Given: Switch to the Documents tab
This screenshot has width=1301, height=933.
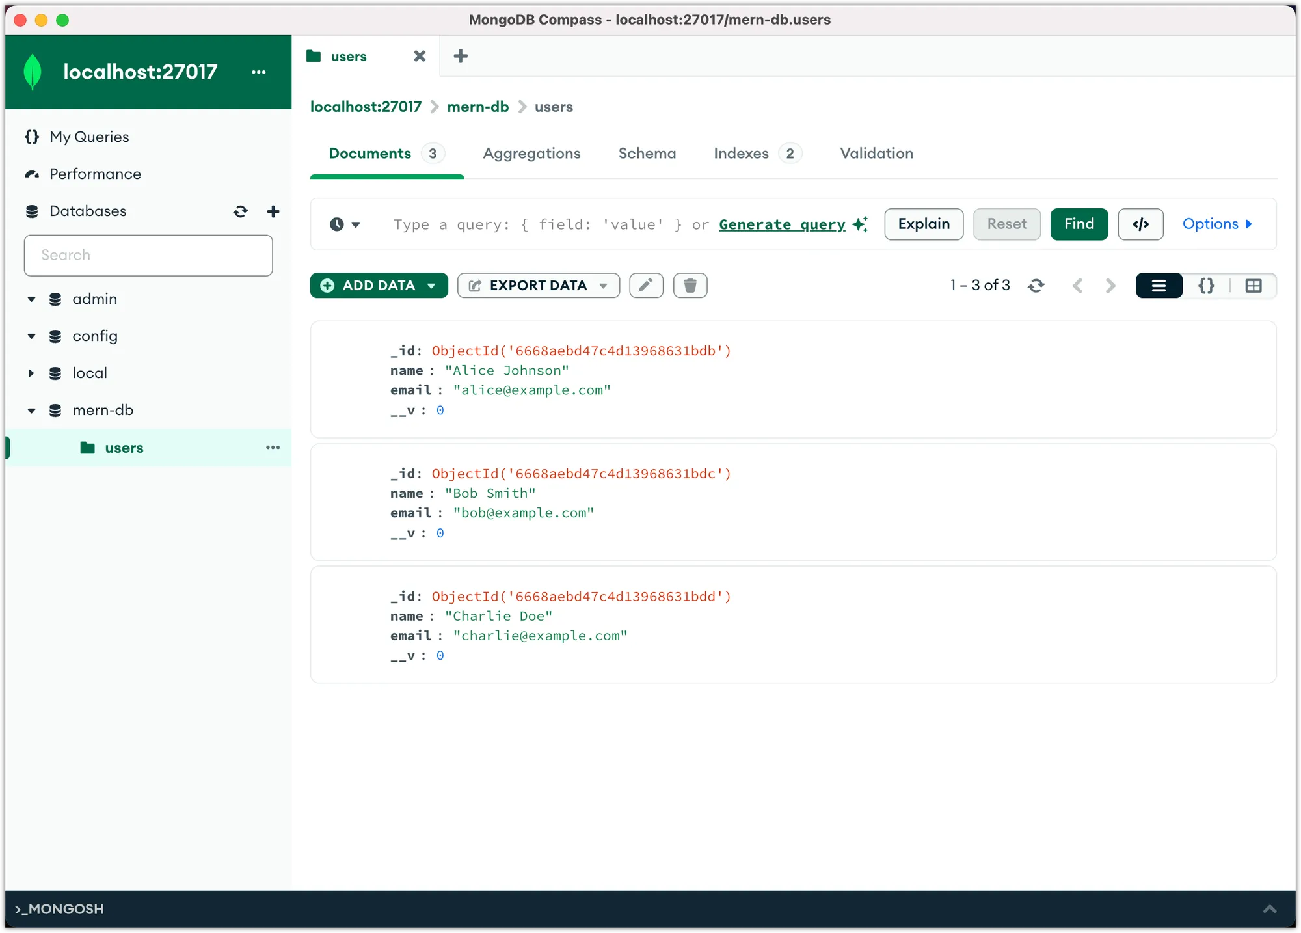Looking at the screenshot, I should (386, 154).
